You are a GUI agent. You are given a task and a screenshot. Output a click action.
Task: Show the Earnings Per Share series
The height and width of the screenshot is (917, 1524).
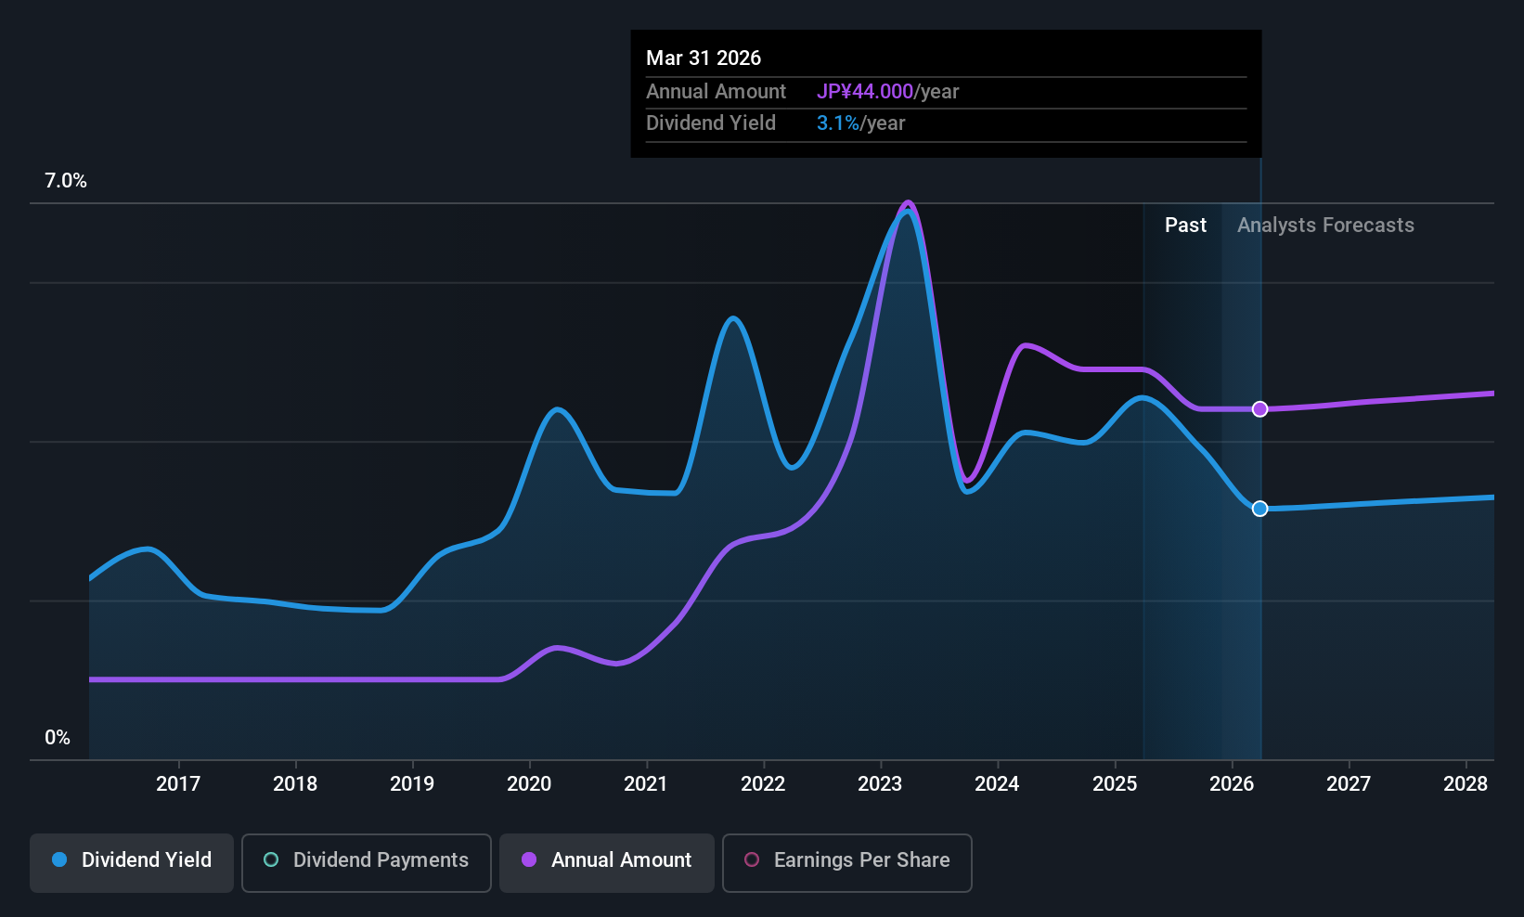[x=846, y=862]
